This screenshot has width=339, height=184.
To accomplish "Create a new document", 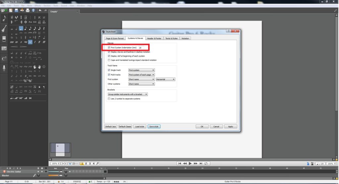I will pos(11,10).
